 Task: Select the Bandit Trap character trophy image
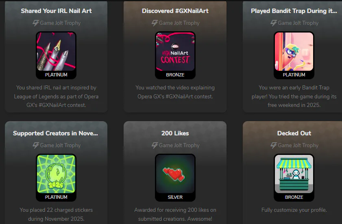tap(294, 52)
